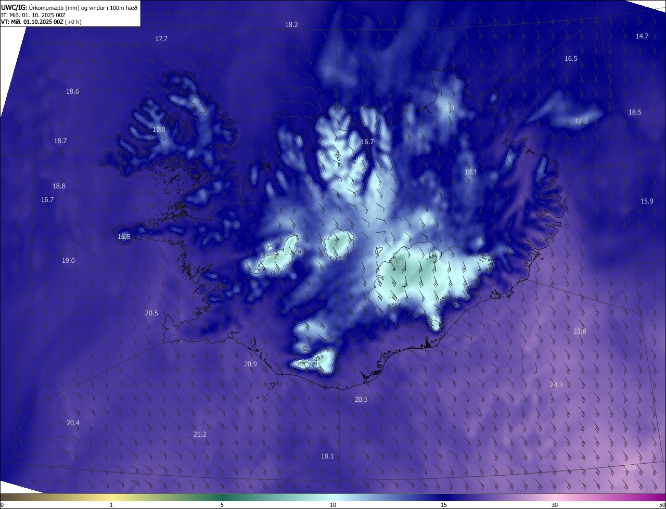Click the 18.6 value label

tap(72, 92)
